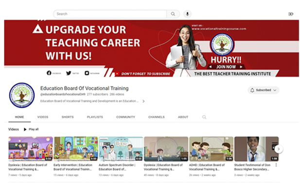Switch to CHANNELS tab
300x194 pixels.
tap(156, 117)
